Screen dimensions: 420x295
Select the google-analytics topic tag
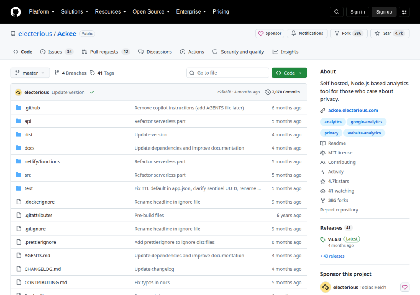tap(366, 122)
